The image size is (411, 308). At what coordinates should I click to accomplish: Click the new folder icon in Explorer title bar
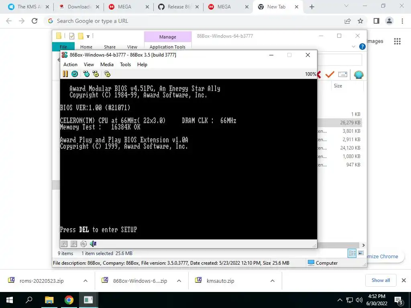(x=81, y=36)
